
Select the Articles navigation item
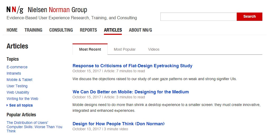pos(113,30)
